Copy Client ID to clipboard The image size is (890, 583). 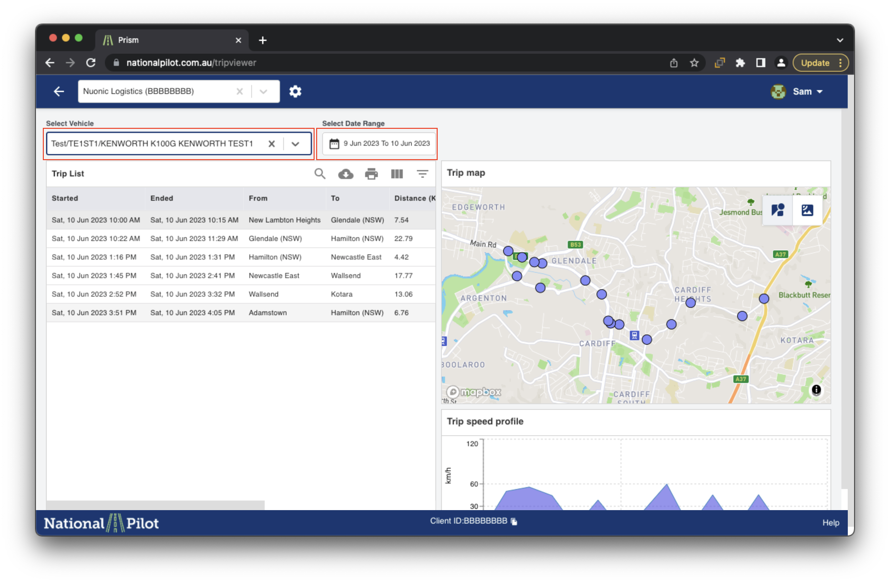514,521
